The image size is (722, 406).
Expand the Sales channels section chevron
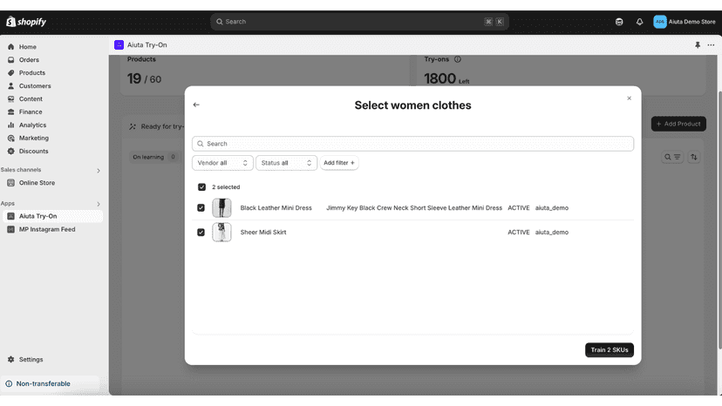[x=99, y=171]
